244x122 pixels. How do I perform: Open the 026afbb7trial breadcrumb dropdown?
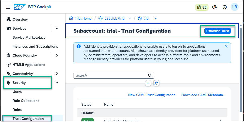pos(130,18)
